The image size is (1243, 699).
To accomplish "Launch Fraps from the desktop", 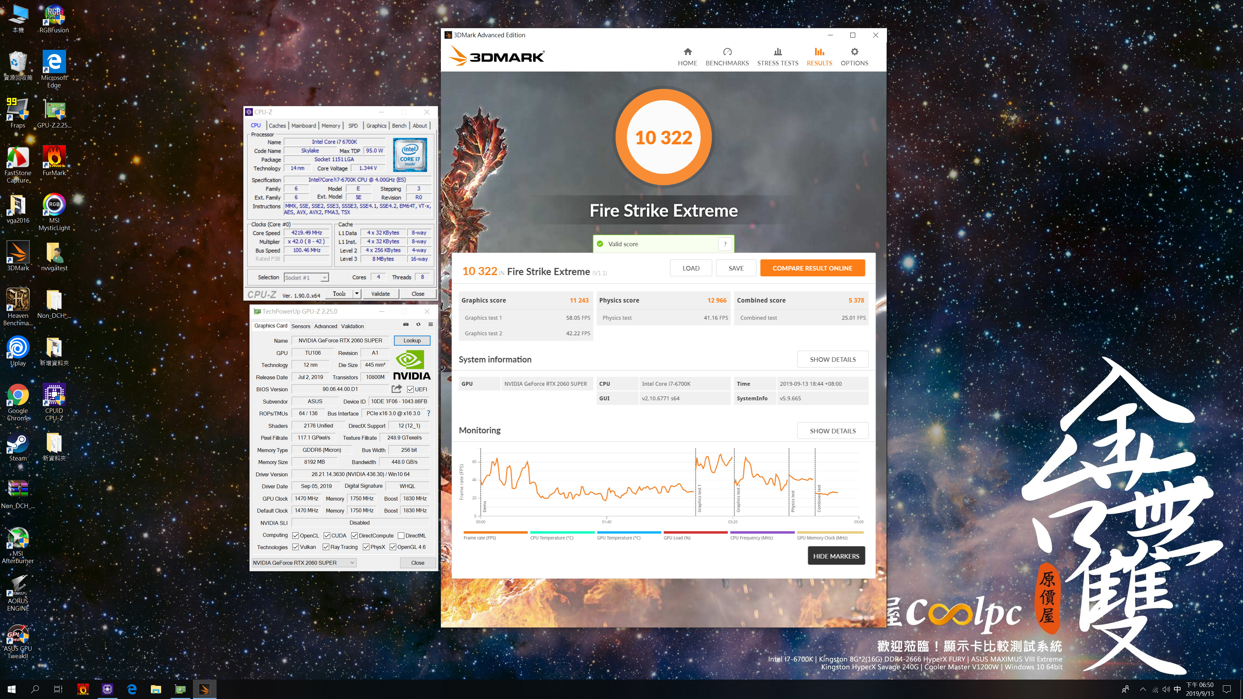I will (18, 113).
